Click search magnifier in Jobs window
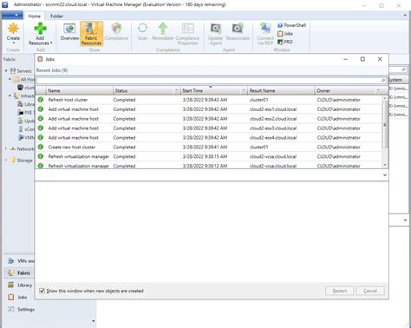 pyautogui.click(x=383, y=81)
